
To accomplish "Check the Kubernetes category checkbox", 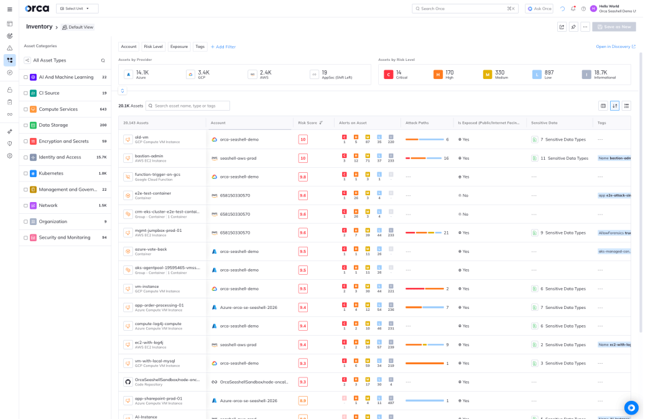I will [x=25, y=173].
